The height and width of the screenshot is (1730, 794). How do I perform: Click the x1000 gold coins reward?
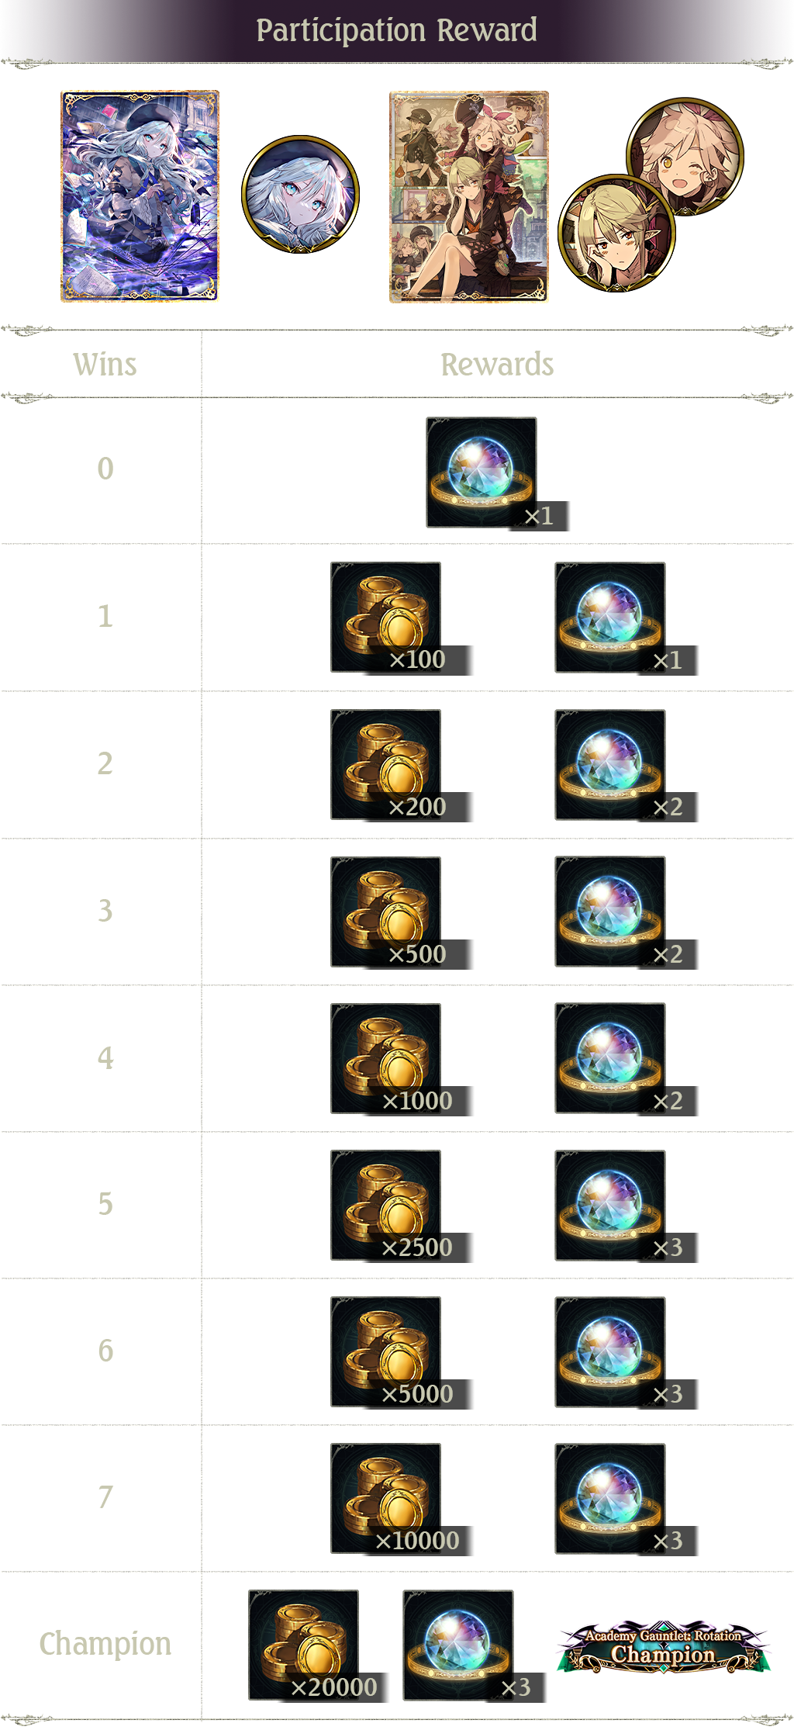(x=402, y=1060)
